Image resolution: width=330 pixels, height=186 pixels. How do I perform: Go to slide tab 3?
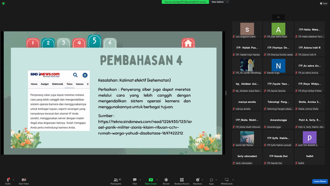click(x=63, y=43)
